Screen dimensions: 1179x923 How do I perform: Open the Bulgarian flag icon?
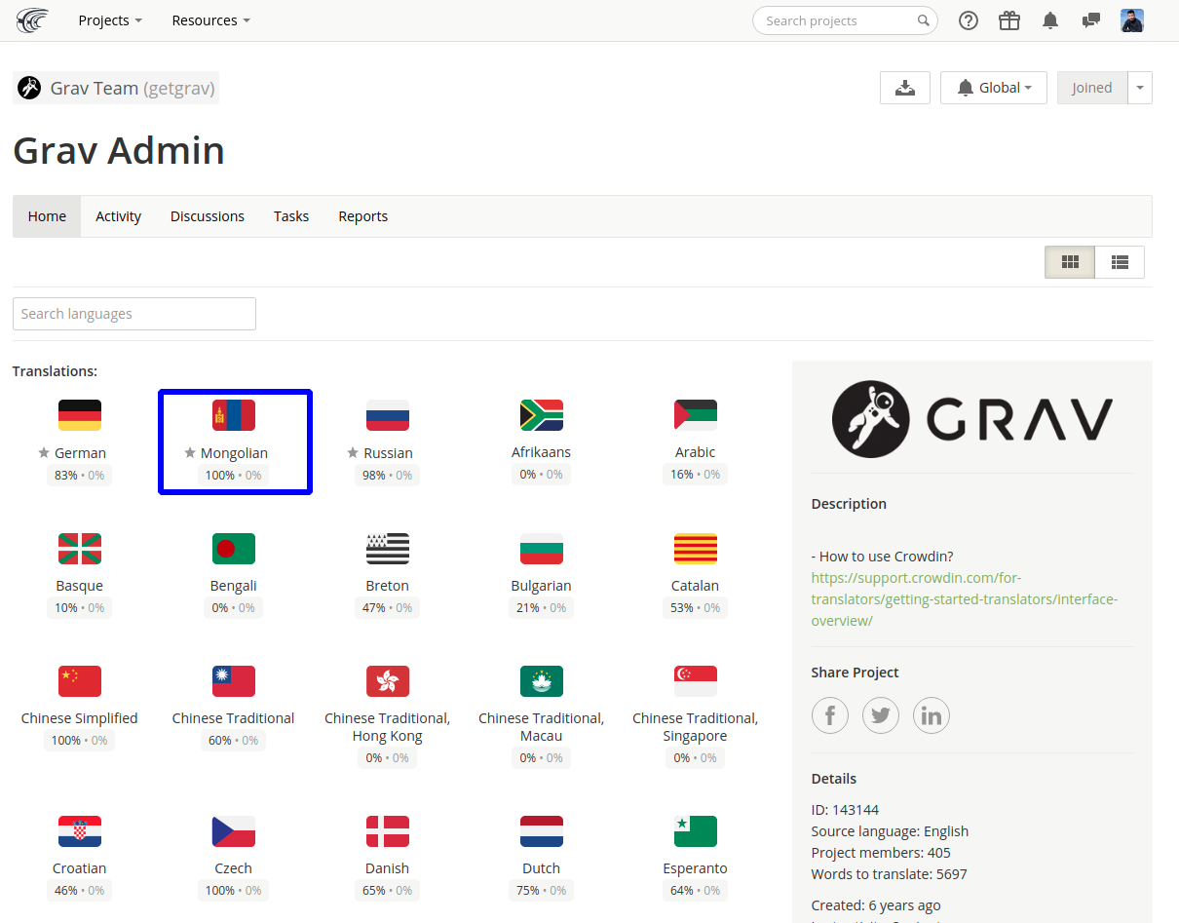pyautogui.click(x=542, y=549)
